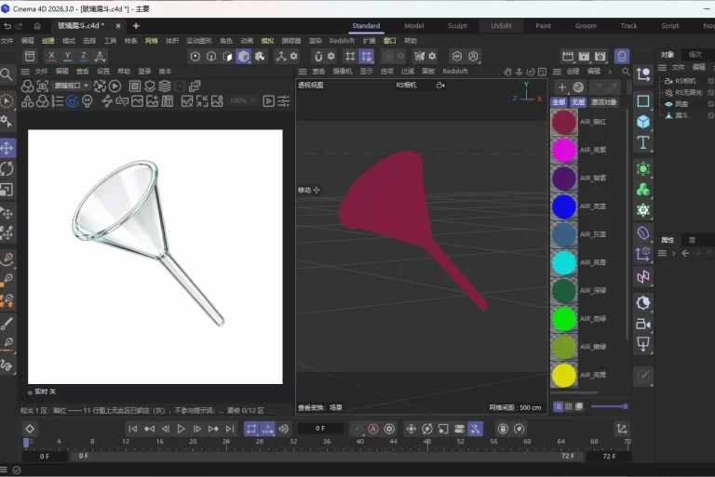Switch to the UVEdit layout tab
The image size is (715, 477).
[501, 26]
